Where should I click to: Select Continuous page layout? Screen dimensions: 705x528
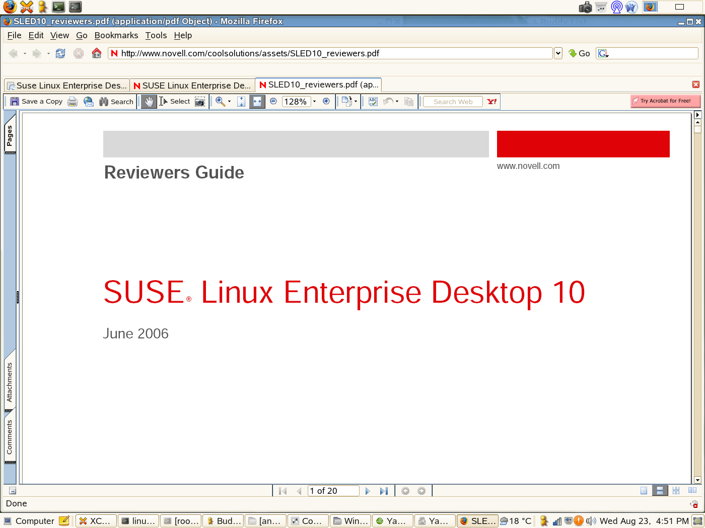(x=660, y=491)
